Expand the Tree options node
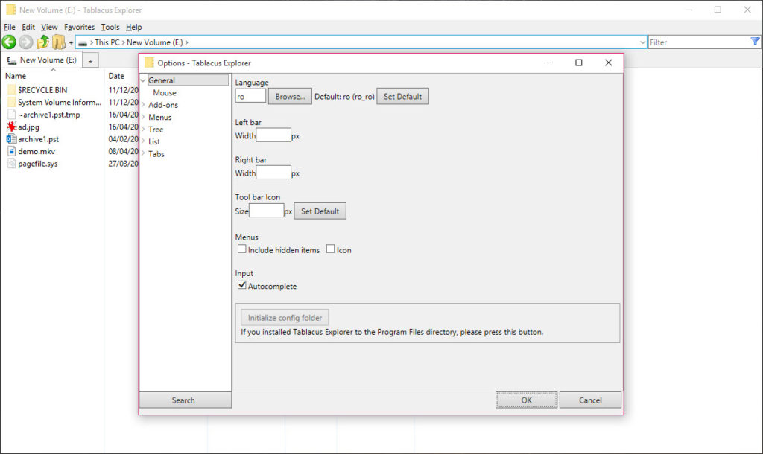The height and width of the screenshot is (454, 763). [143, 130]
